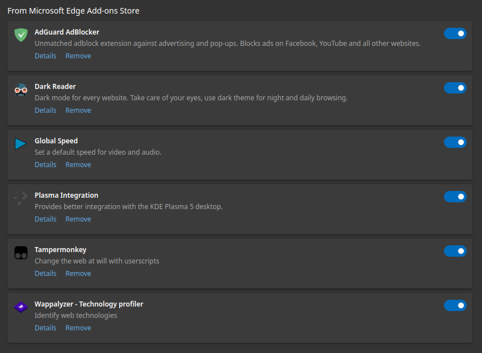Disable the Tampermonkey extension switch
The image size is (482, 353).
[x=455, y=251]
